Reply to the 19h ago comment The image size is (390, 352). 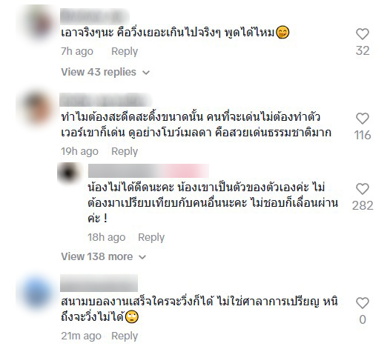tap(125, 151)
